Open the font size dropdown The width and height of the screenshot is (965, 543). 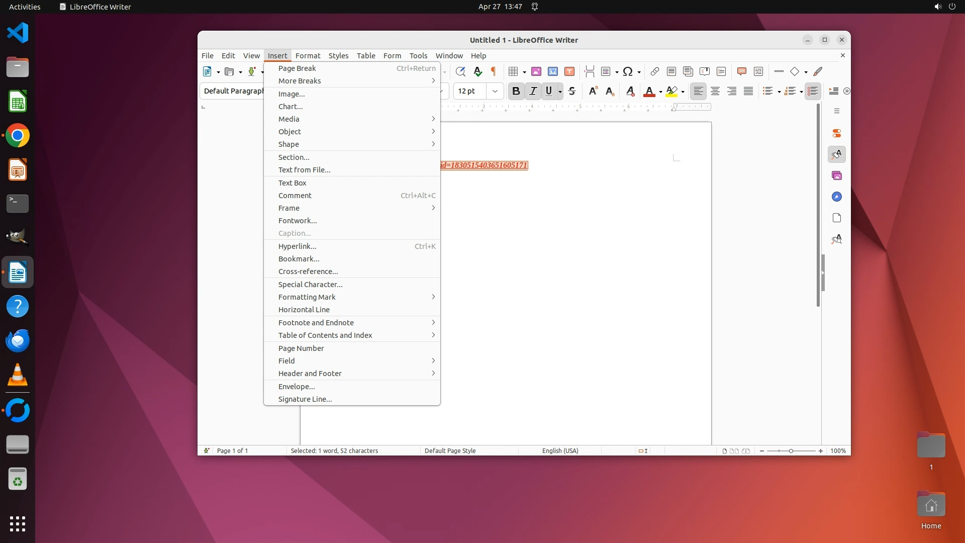click(x=495, y=91)
